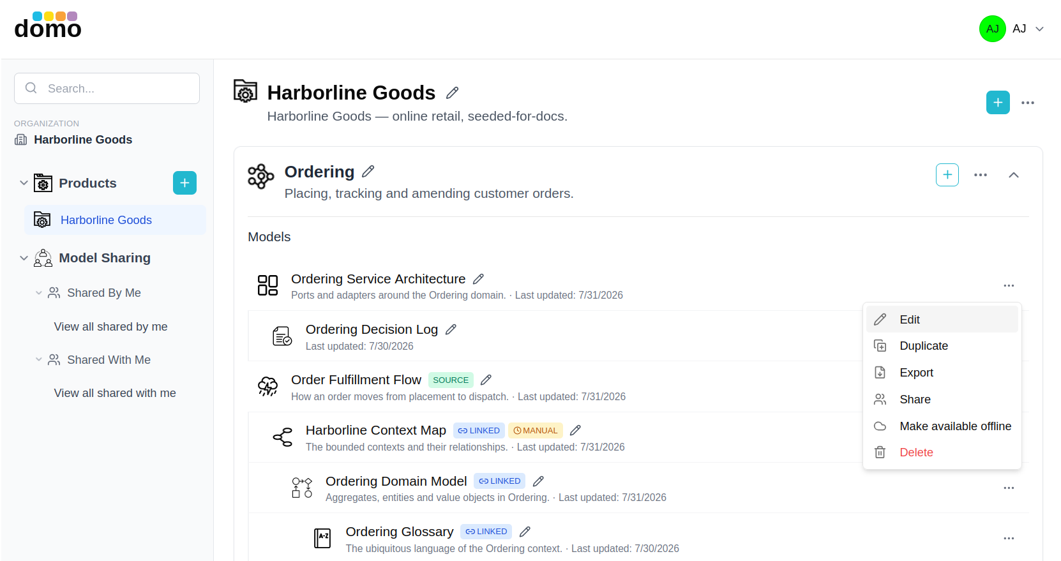Click the LINKED badge on Ordering Glossary
1061x561 pixels.
tap(486, 532)
